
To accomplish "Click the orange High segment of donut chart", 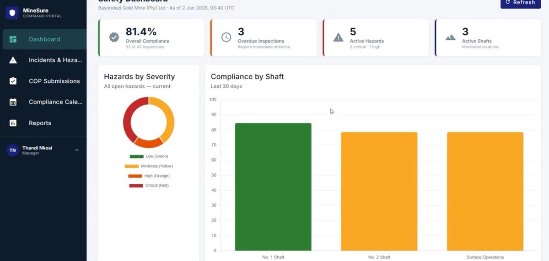I will tap(148, 143).
